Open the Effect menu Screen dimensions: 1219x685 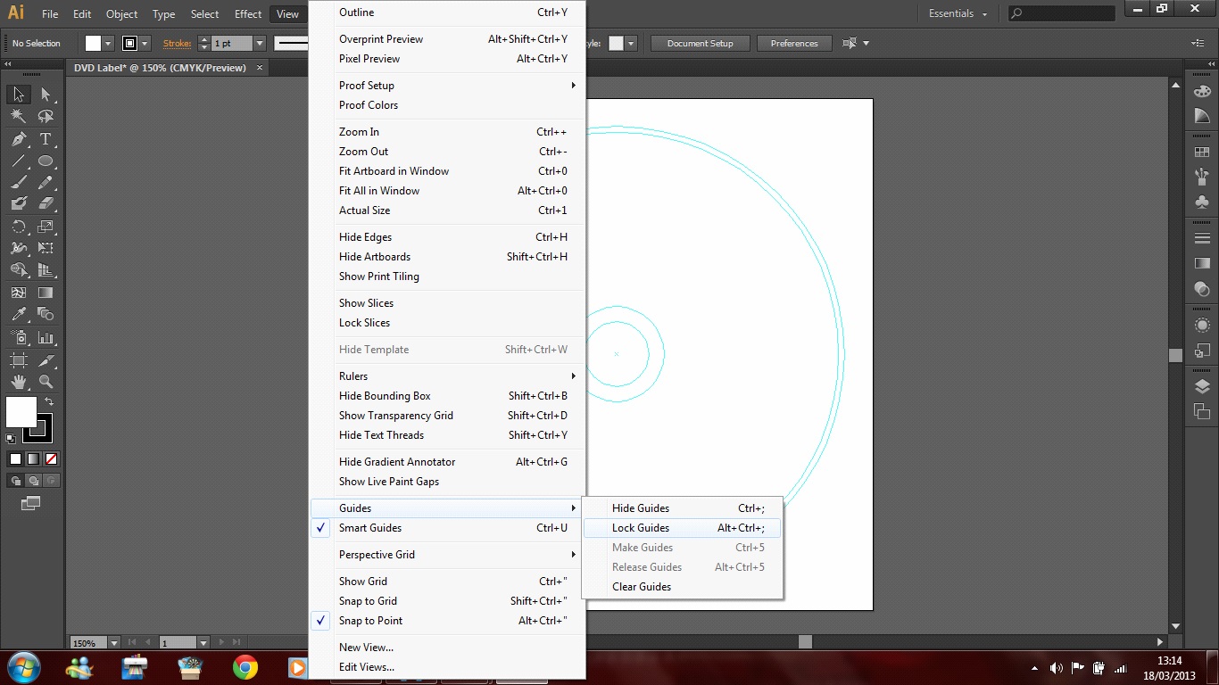pos(248,14)
